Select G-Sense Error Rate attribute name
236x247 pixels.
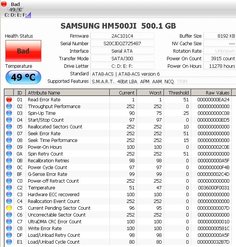47,174
